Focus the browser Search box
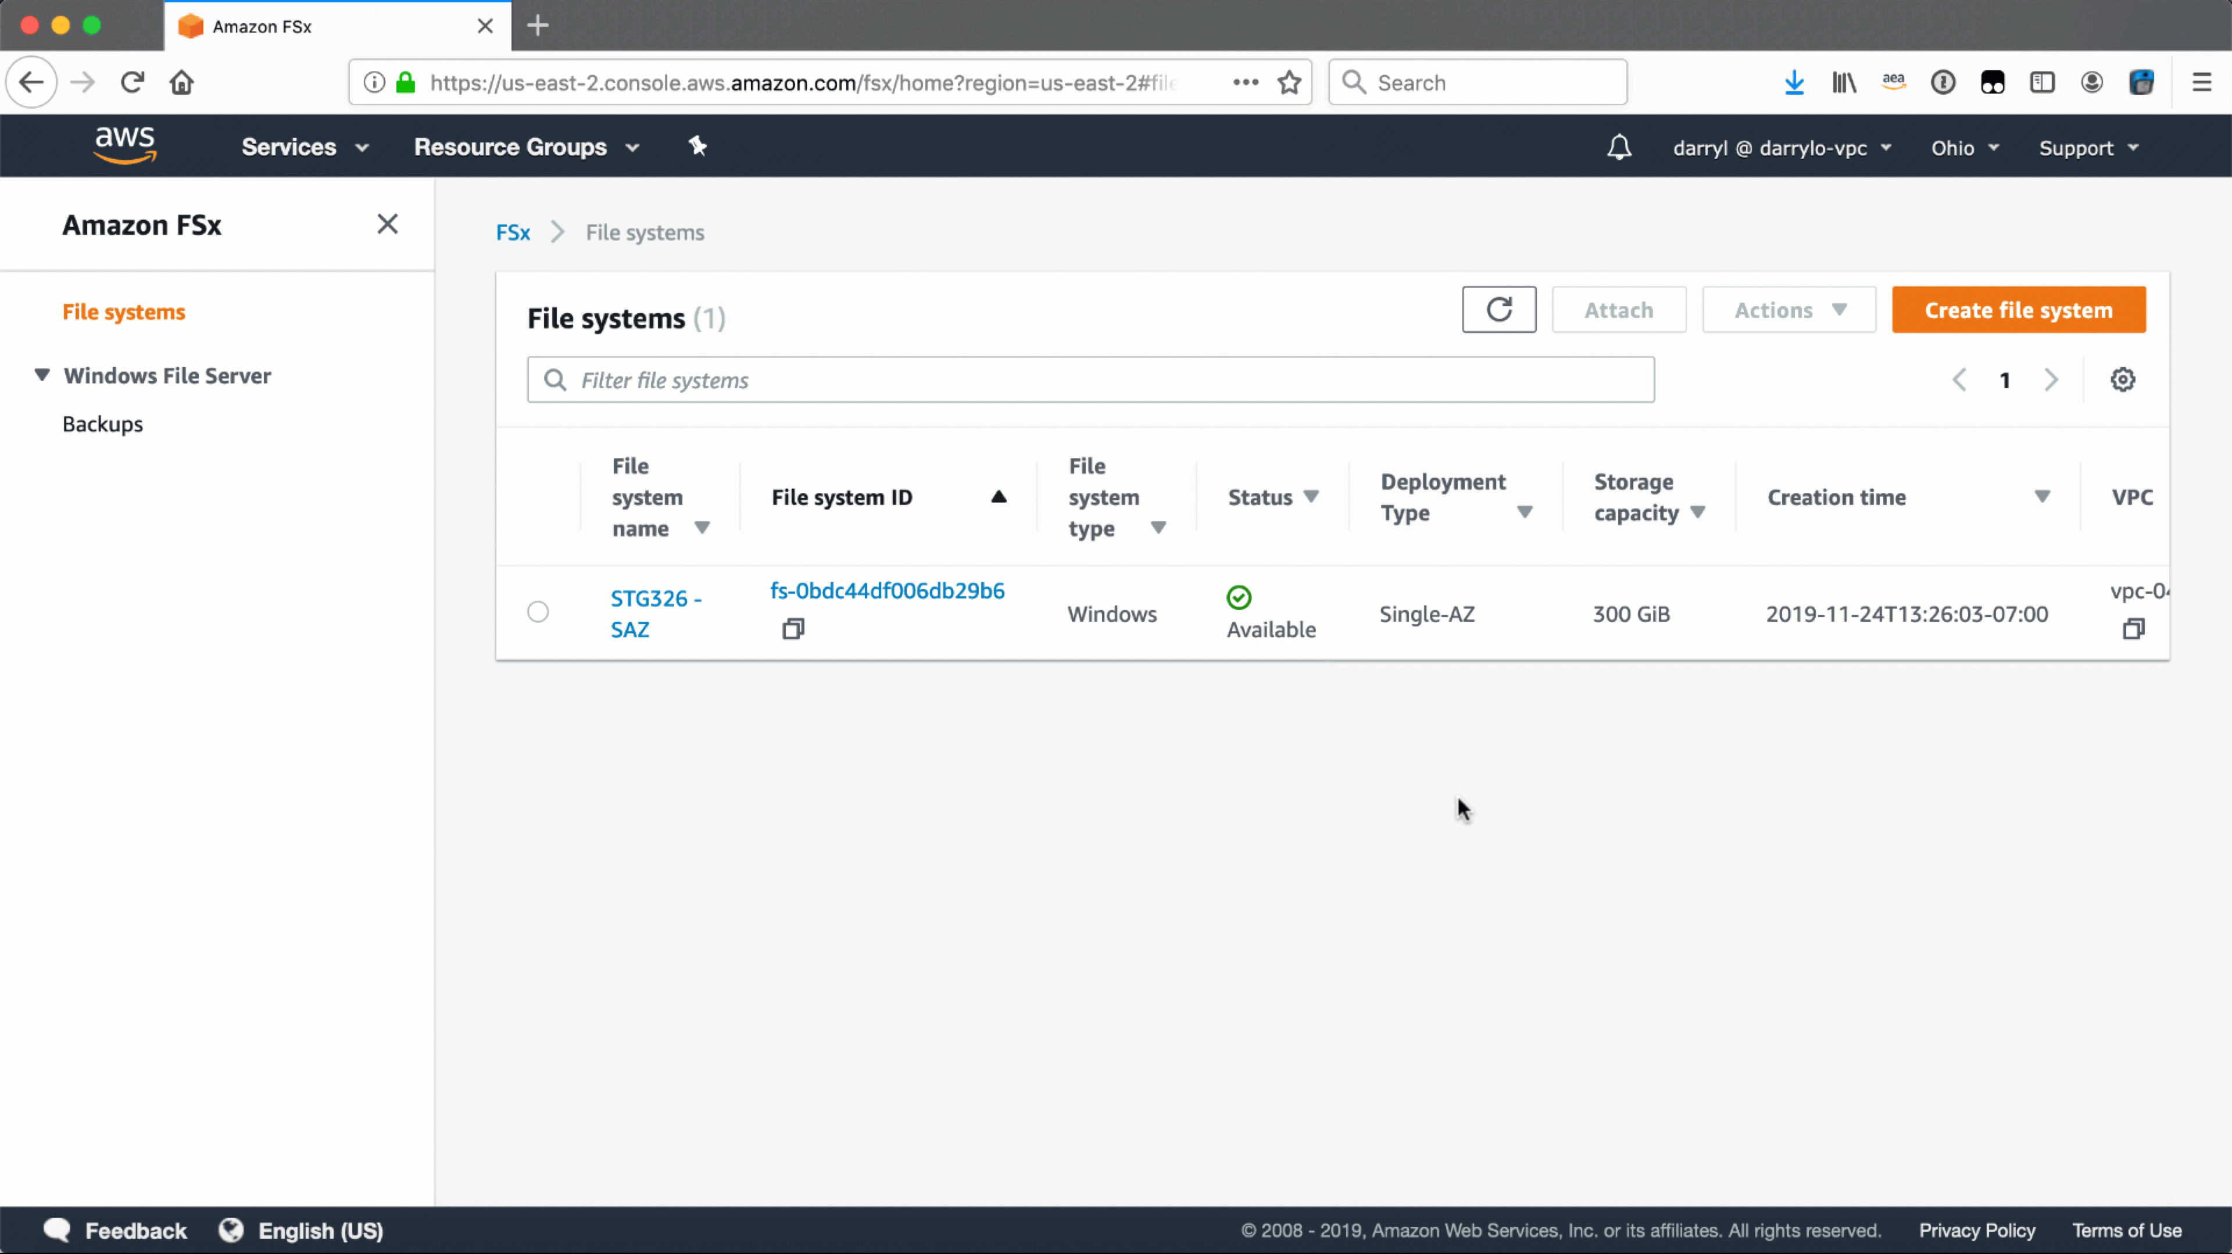Viewport: 2232px width, 1254px height. pyautogui.click(x=1478, y=83)
